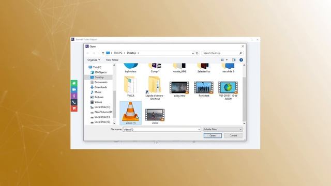The height and width of the screenshot is (186, 331).
Task: Select the Aql videos item
Action: [x=130, y=68]
